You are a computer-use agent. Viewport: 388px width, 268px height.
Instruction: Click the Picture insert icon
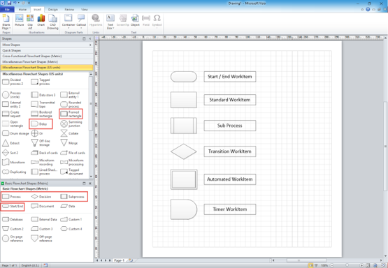click(19, 20)
